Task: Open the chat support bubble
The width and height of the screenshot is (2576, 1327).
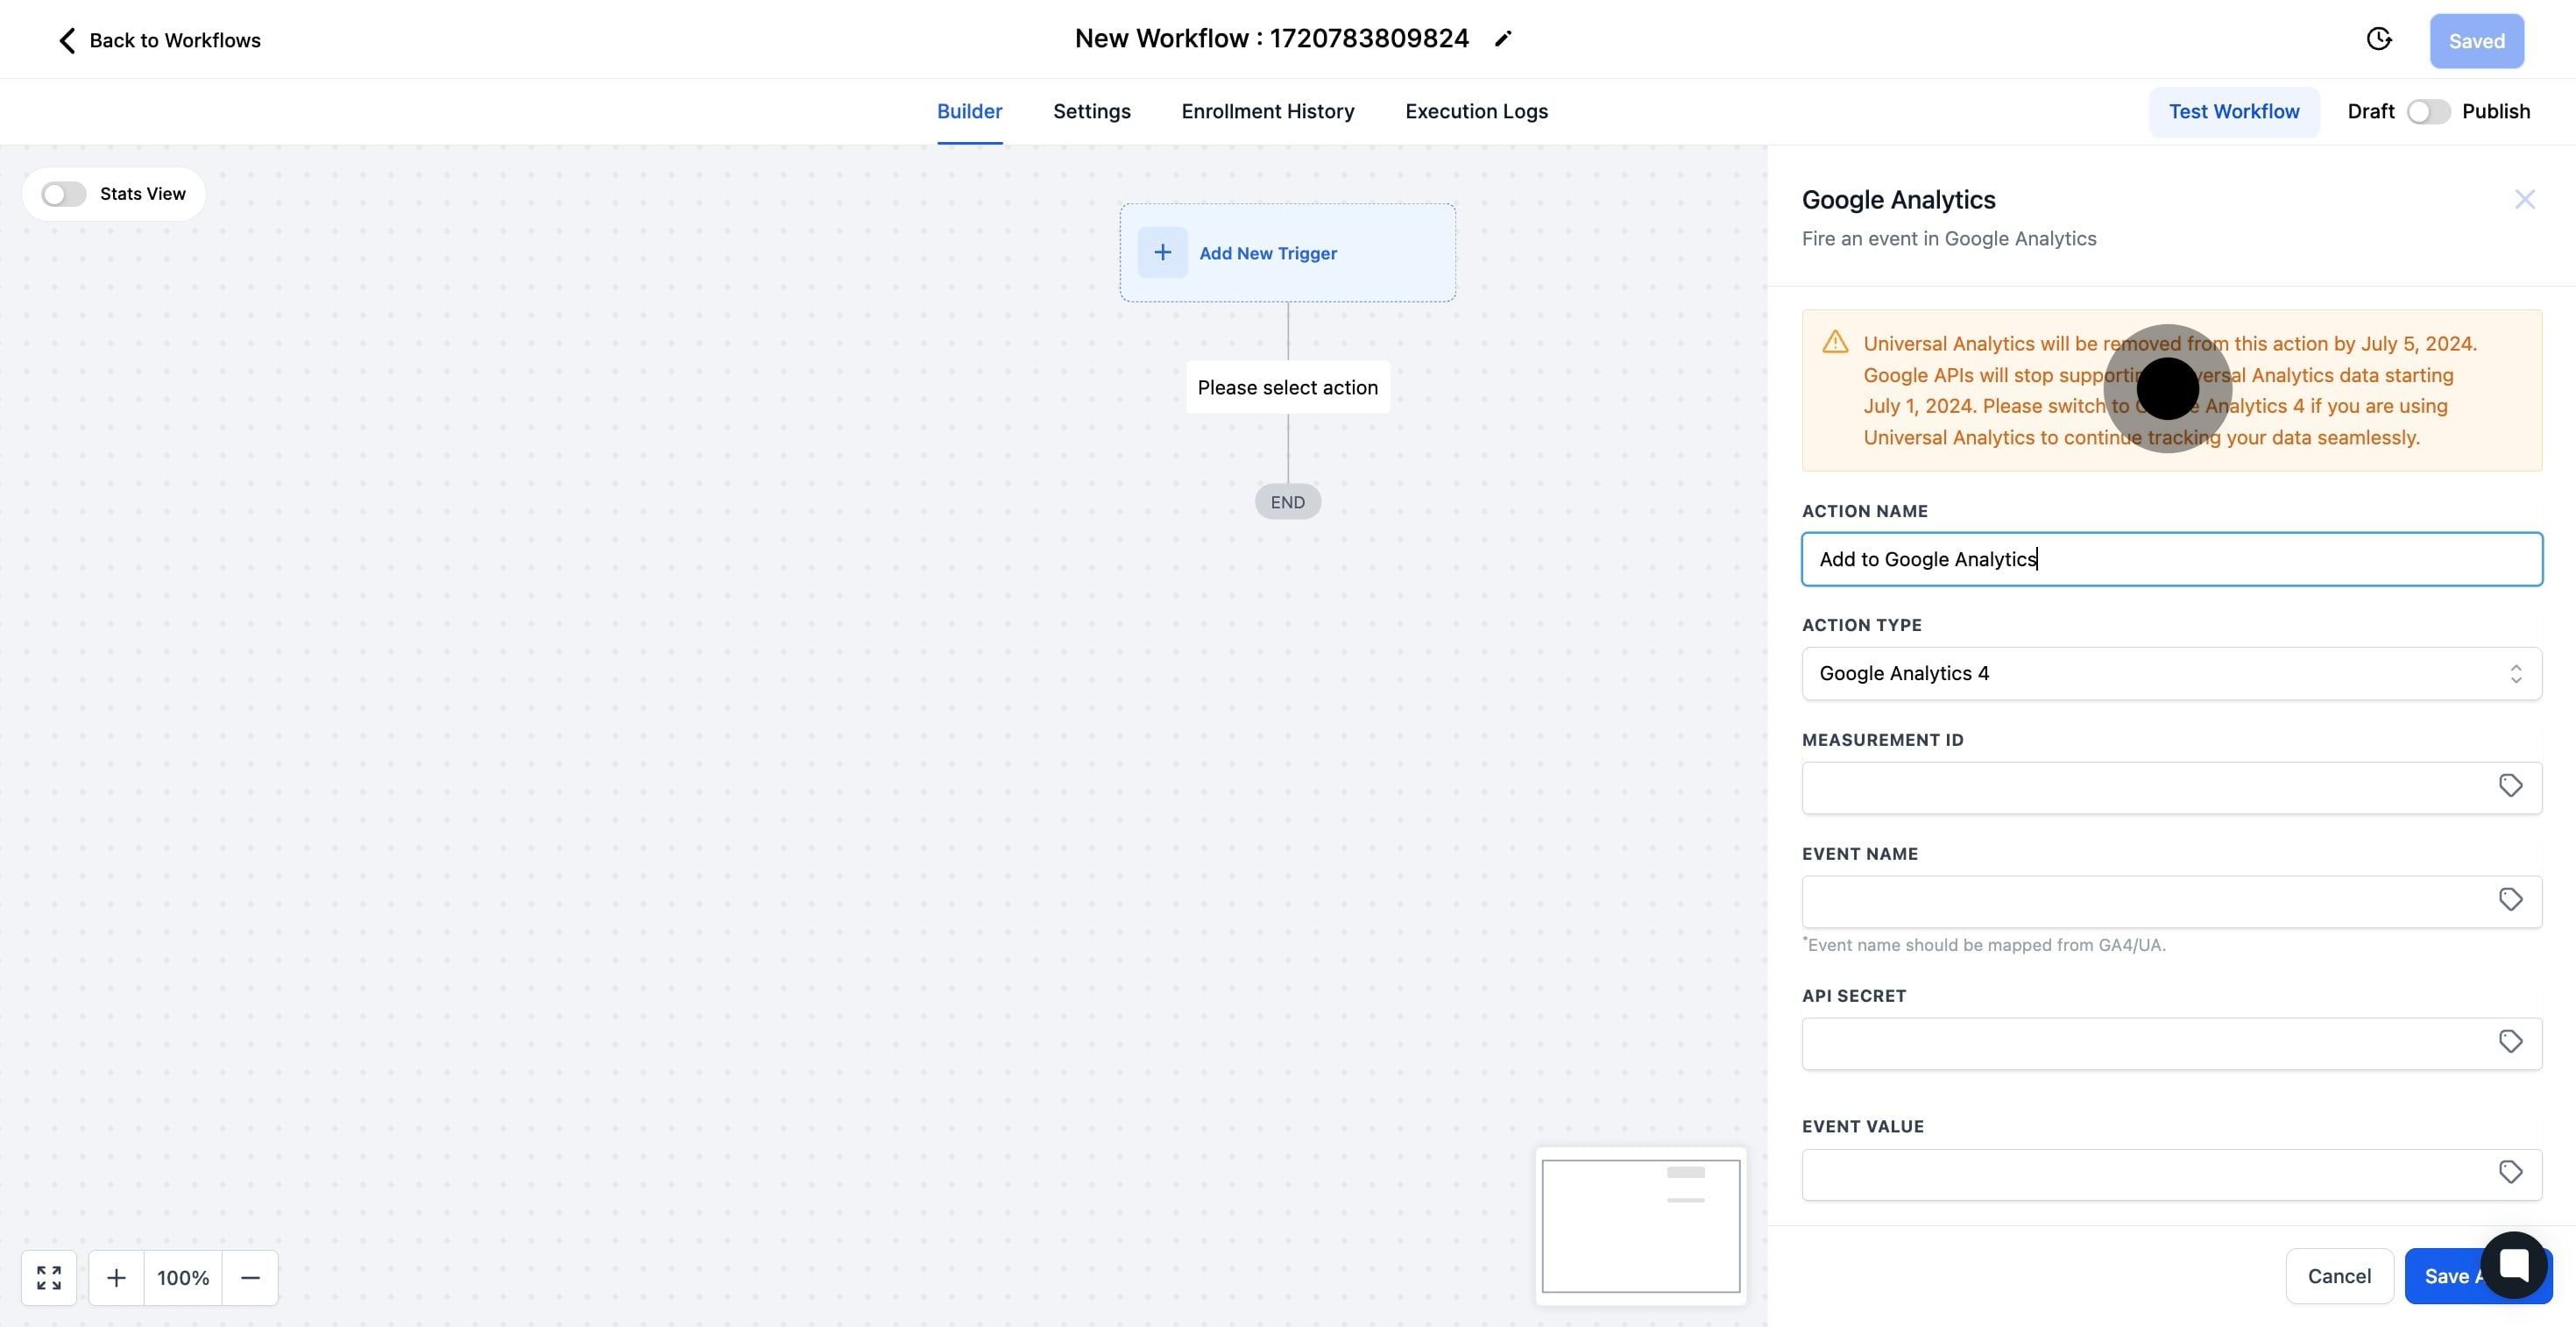Action: point(2513,1265)
